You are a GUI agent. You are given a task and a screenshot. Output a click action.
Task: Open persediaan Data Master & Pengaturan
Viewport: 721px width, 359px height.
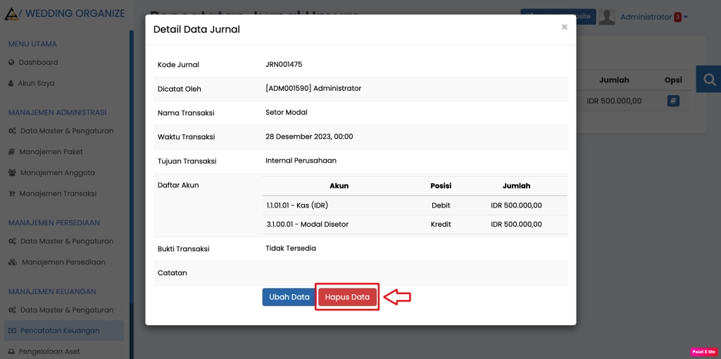(x=61, y=241)
